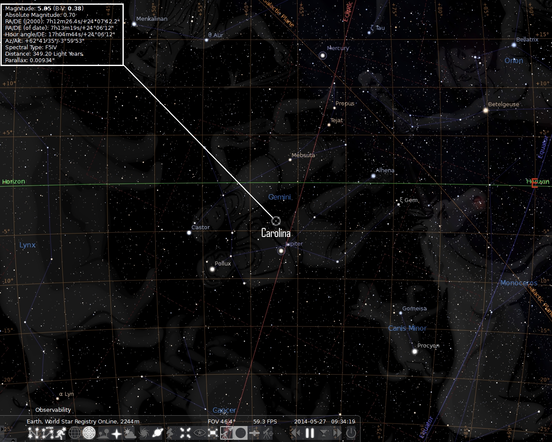Screen dimensions: 552x442
Task: Enable night mode eye icon
Action: pyautogui.click(x=199, y=433)
